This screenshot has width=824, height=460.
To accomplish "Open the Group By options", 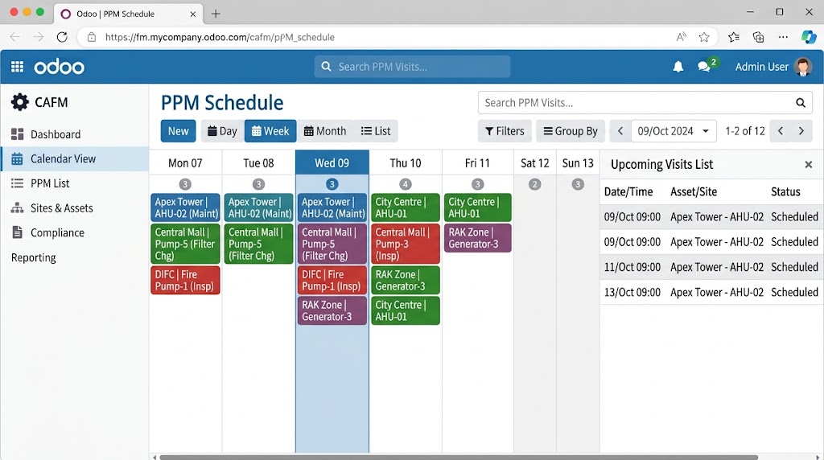I will [571, 131].
